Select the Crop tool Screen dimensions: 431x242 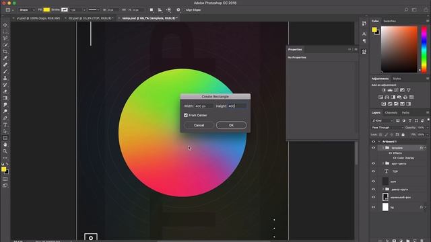click(x=5, y=51)
